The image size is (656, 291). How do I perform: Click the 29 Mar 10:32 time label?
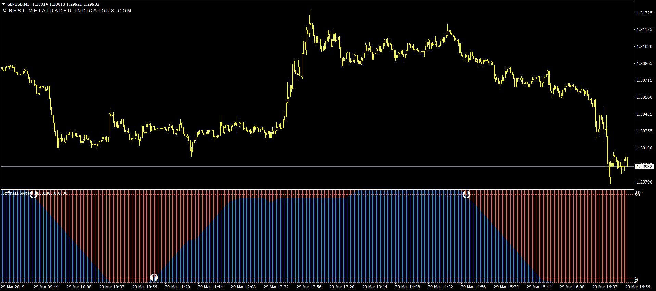coord(112,287)
